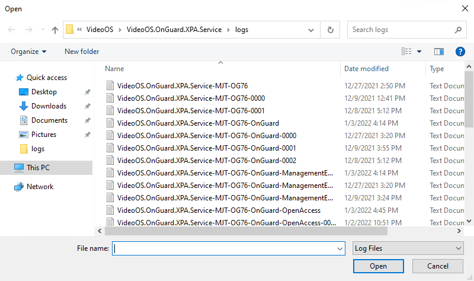
Task: Select ManagementE... file dated 12/27/2021
Action: pyautogui.click(x=225, y=186)
